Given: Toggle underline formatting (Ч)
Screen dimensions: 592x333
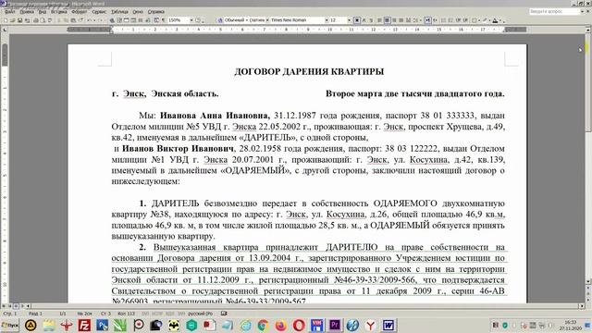Looking at the screenshot, I should coord(371,20).
